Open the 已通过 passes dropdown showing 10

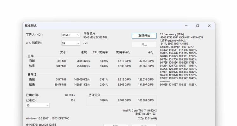point(38,105)
